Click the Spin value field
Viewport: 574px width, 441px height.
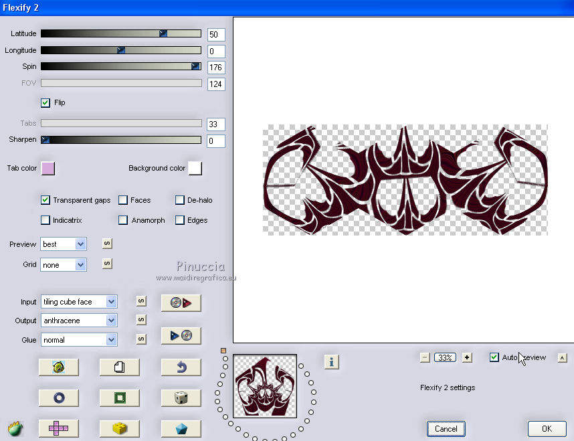click(x=216, y=68)
